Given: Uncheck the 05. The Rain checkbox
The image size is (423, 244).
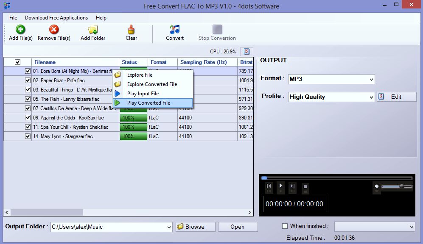Looking at the screenshot, I should click(x=28, y=99).
